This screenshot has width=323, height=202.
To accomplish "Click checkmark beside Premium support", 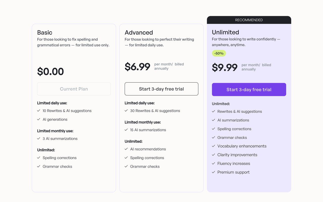I will click(x=213, y=172).
